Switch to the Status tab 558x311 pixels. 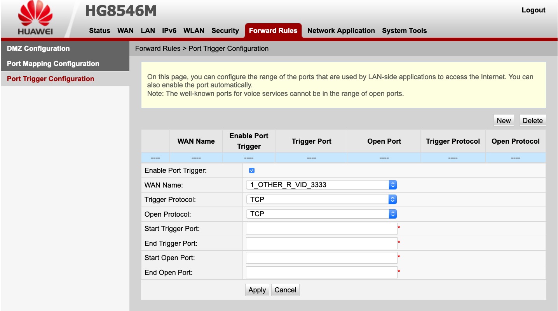click(x=99, y=31)
